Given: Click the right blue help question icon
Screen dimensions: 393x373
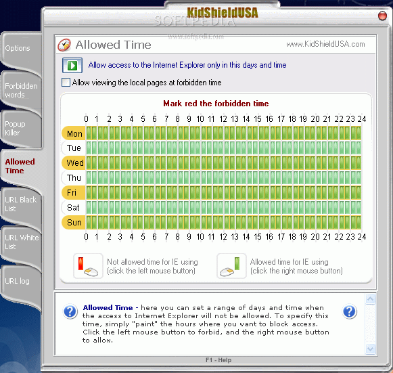Looking at the screenshot, I should pyautogui.click(x=350, y=311).
